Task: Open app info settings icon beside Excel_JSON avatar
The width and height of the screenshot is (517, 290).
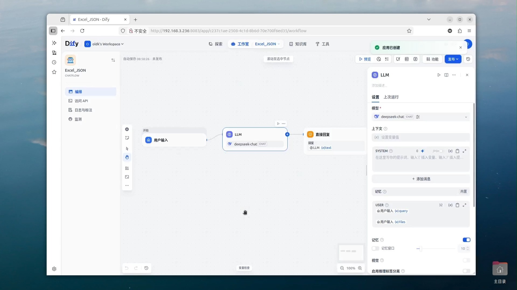Action: [113, 60]
